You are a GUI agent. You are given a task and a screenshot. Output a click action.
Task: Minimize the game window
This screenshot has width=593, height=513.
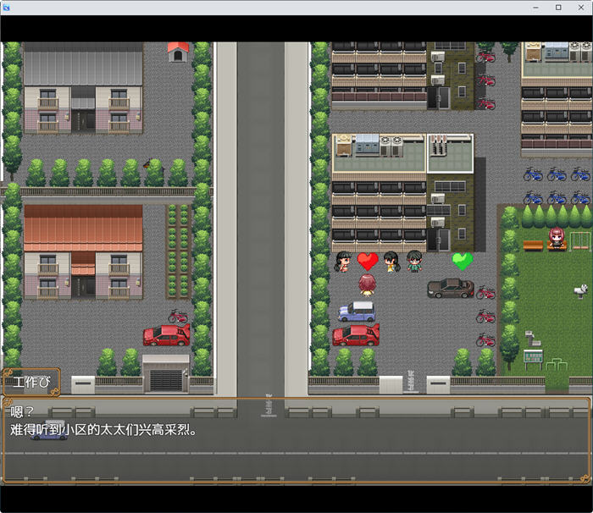(x=535, y=7)
